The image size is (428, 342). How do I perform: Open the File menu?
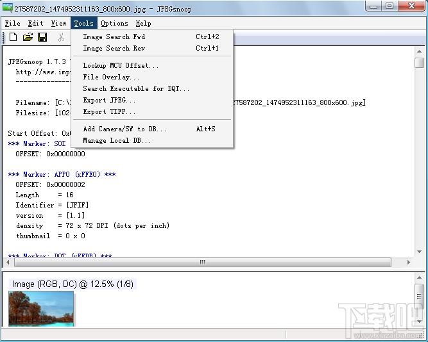[13, 24]
